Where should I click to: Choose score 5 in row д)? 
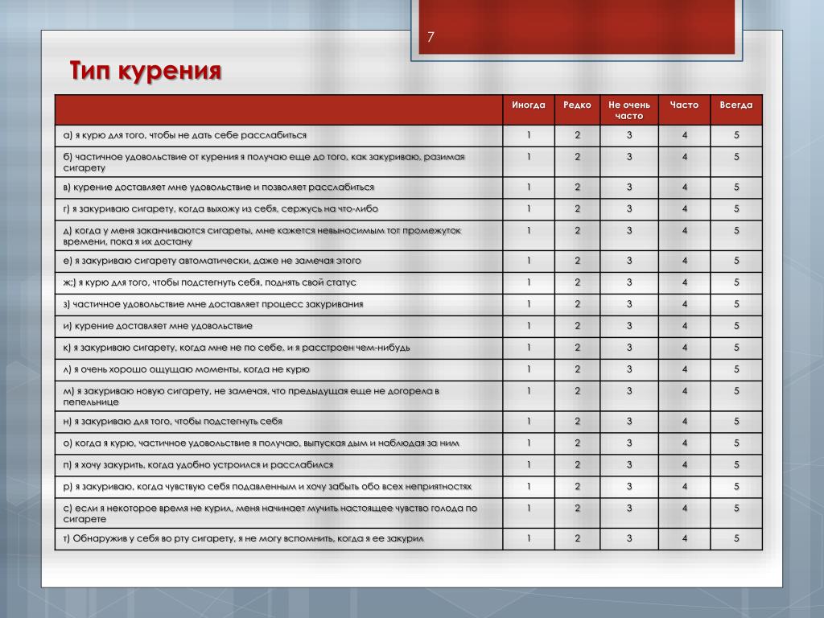point(736,230)
